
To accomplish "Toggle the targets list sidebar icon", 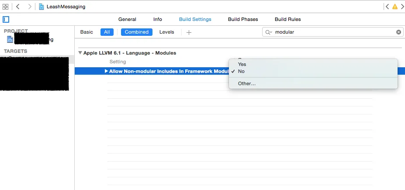I will (6, 19).
